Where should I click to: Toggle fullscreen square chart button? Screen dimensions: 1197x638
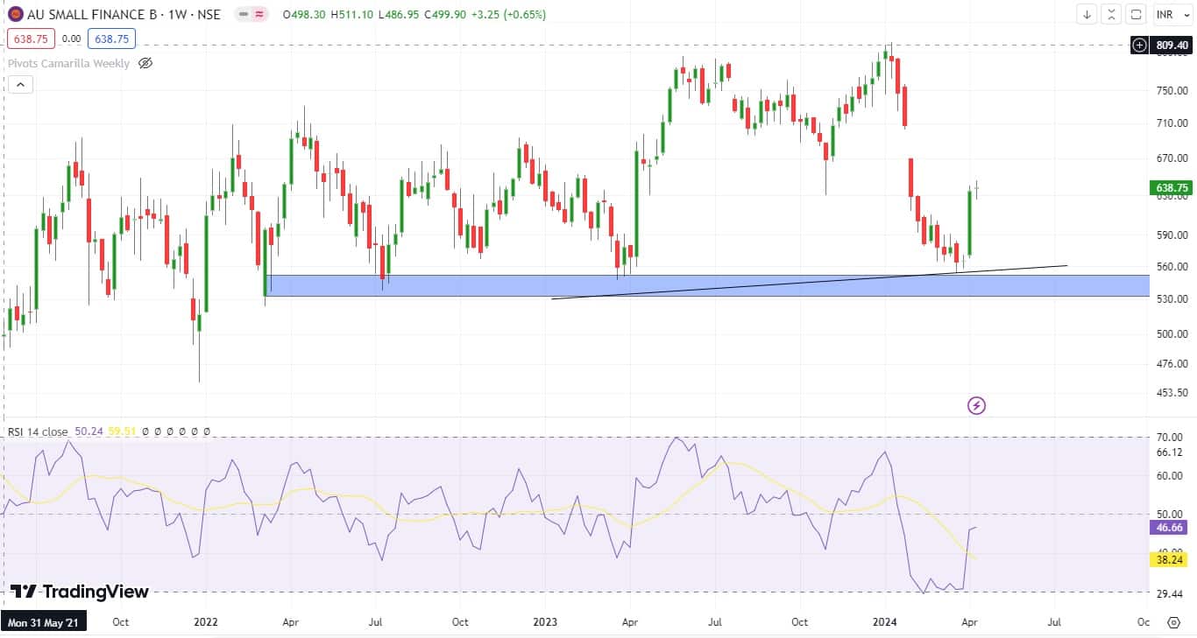pos(1136,14)
